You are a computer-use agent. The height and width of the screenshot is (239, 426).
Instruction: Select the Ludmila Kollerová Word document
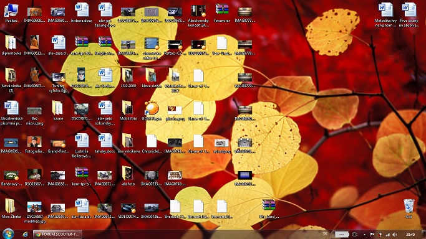click(x=82, y=146)
